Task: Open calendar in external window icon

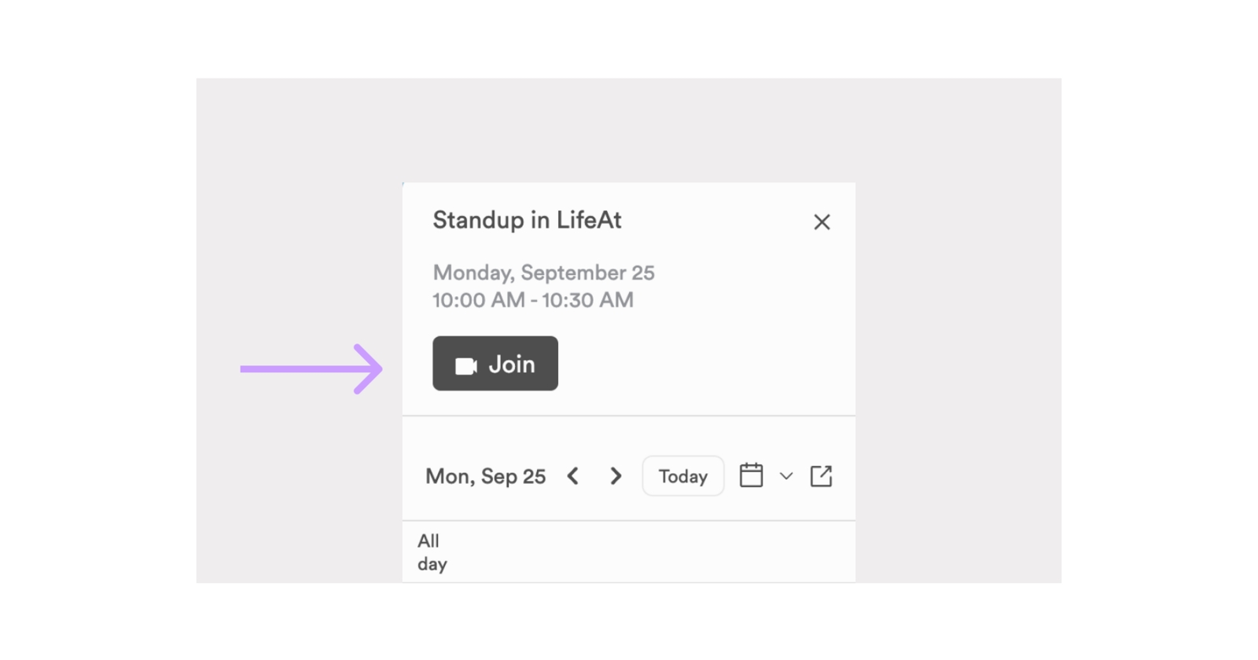Action: (x=821, y=476)
